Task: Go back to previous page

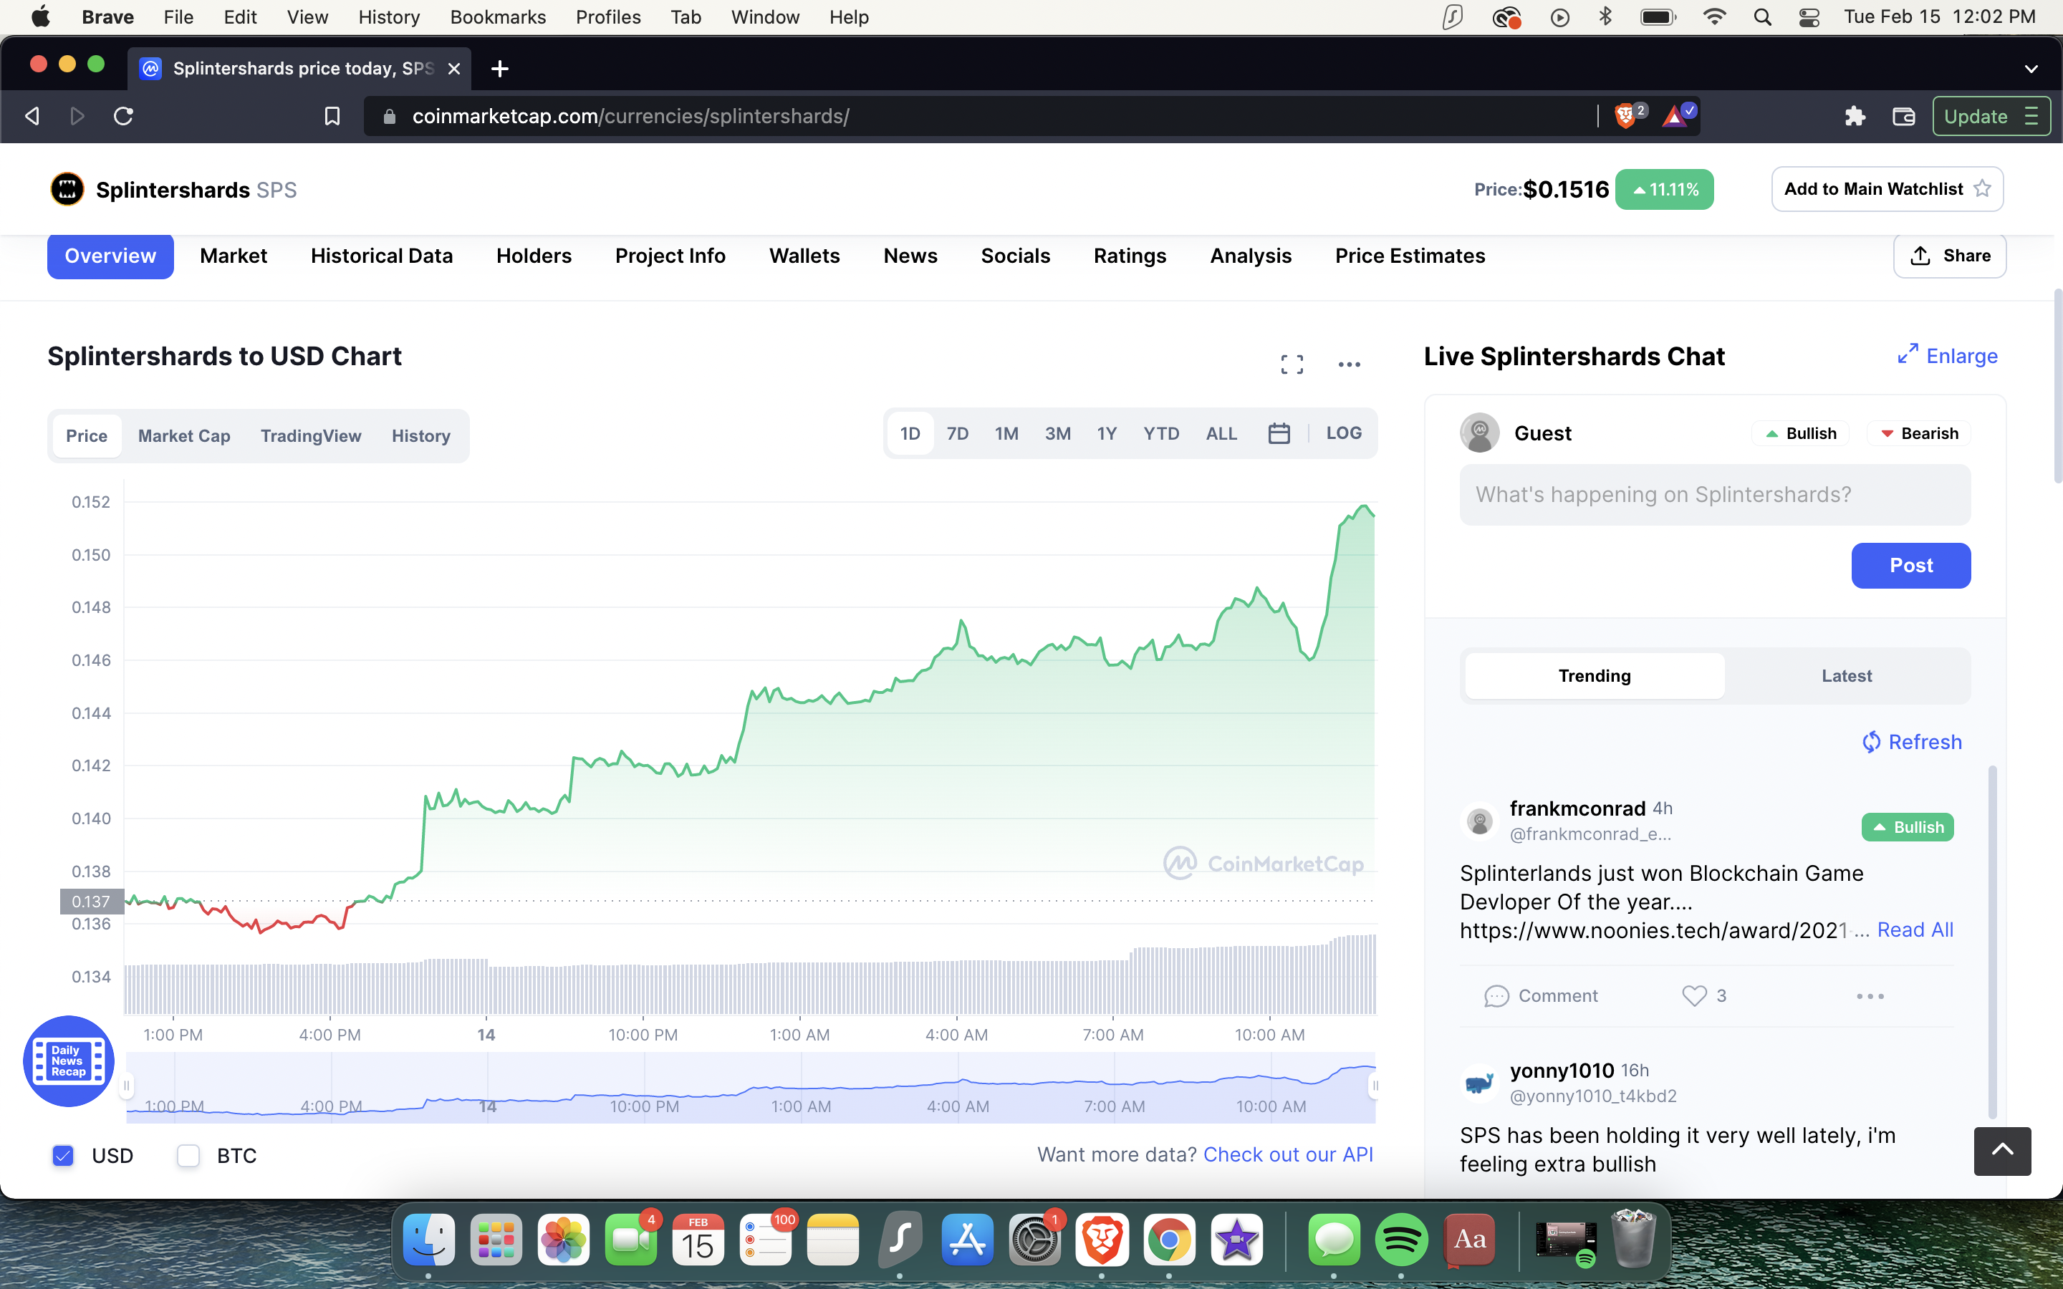Action: coord(32,116)
